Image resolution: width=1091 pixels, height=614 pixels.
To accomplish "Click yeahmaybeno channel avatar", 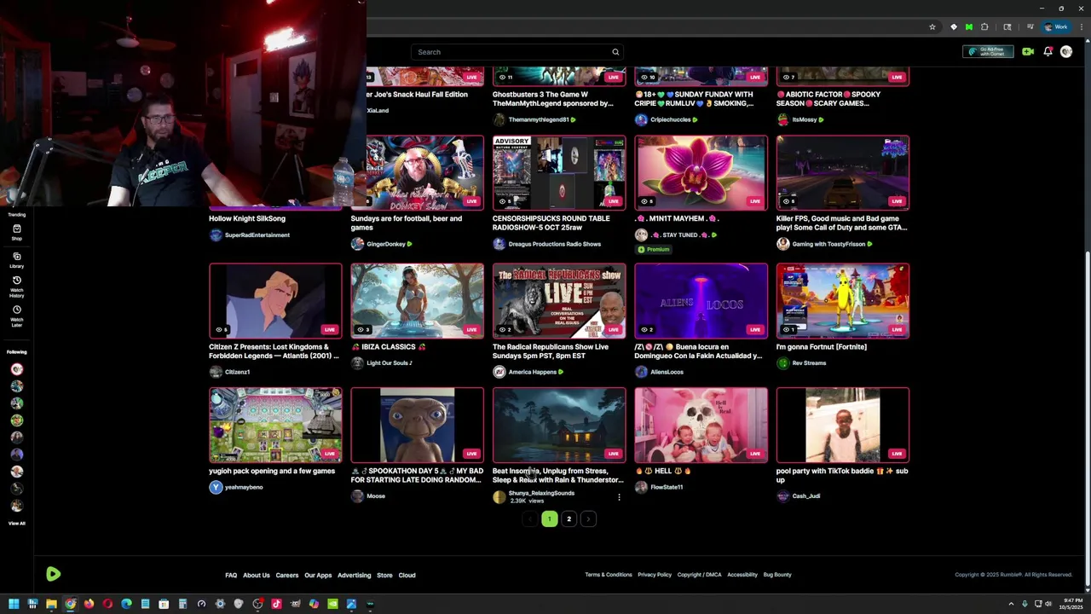I will [216, 487].
